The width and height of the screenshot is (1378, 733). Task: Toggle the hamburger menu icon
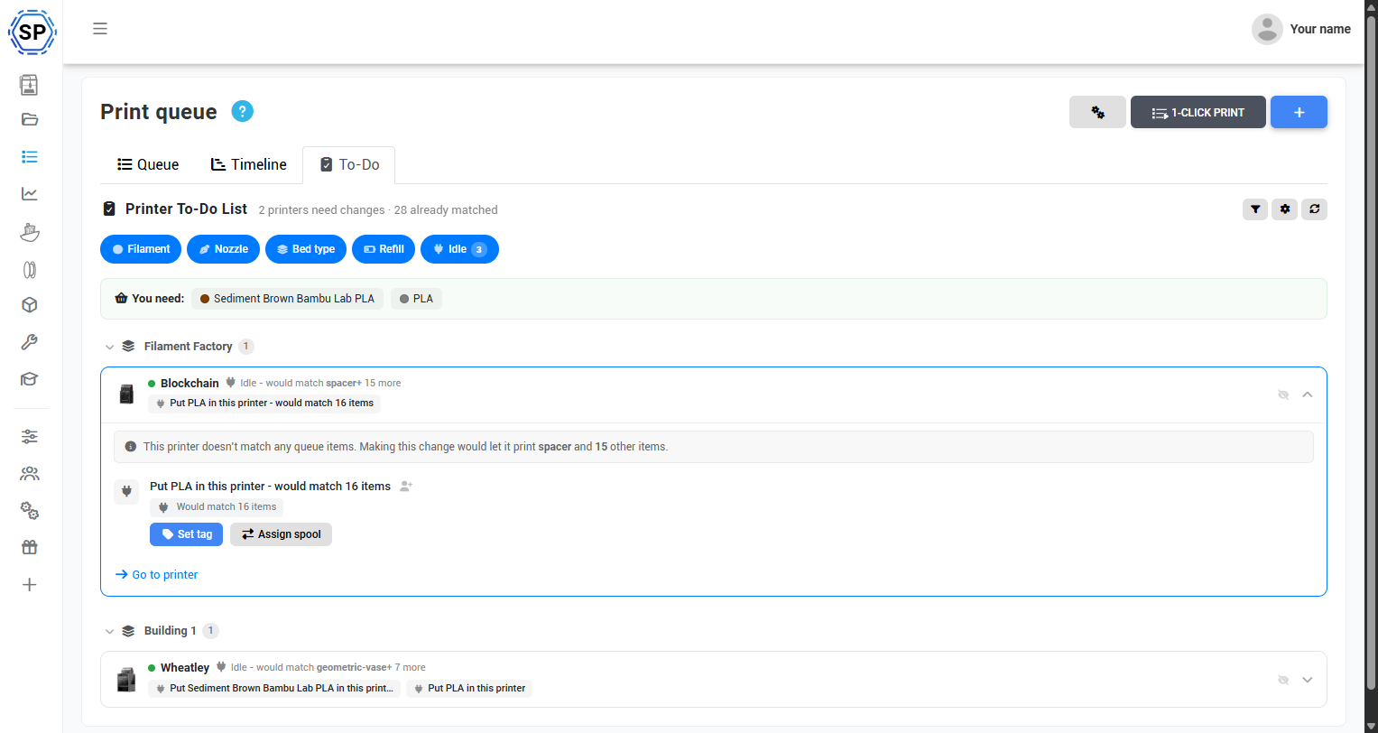tap(100, 29)
